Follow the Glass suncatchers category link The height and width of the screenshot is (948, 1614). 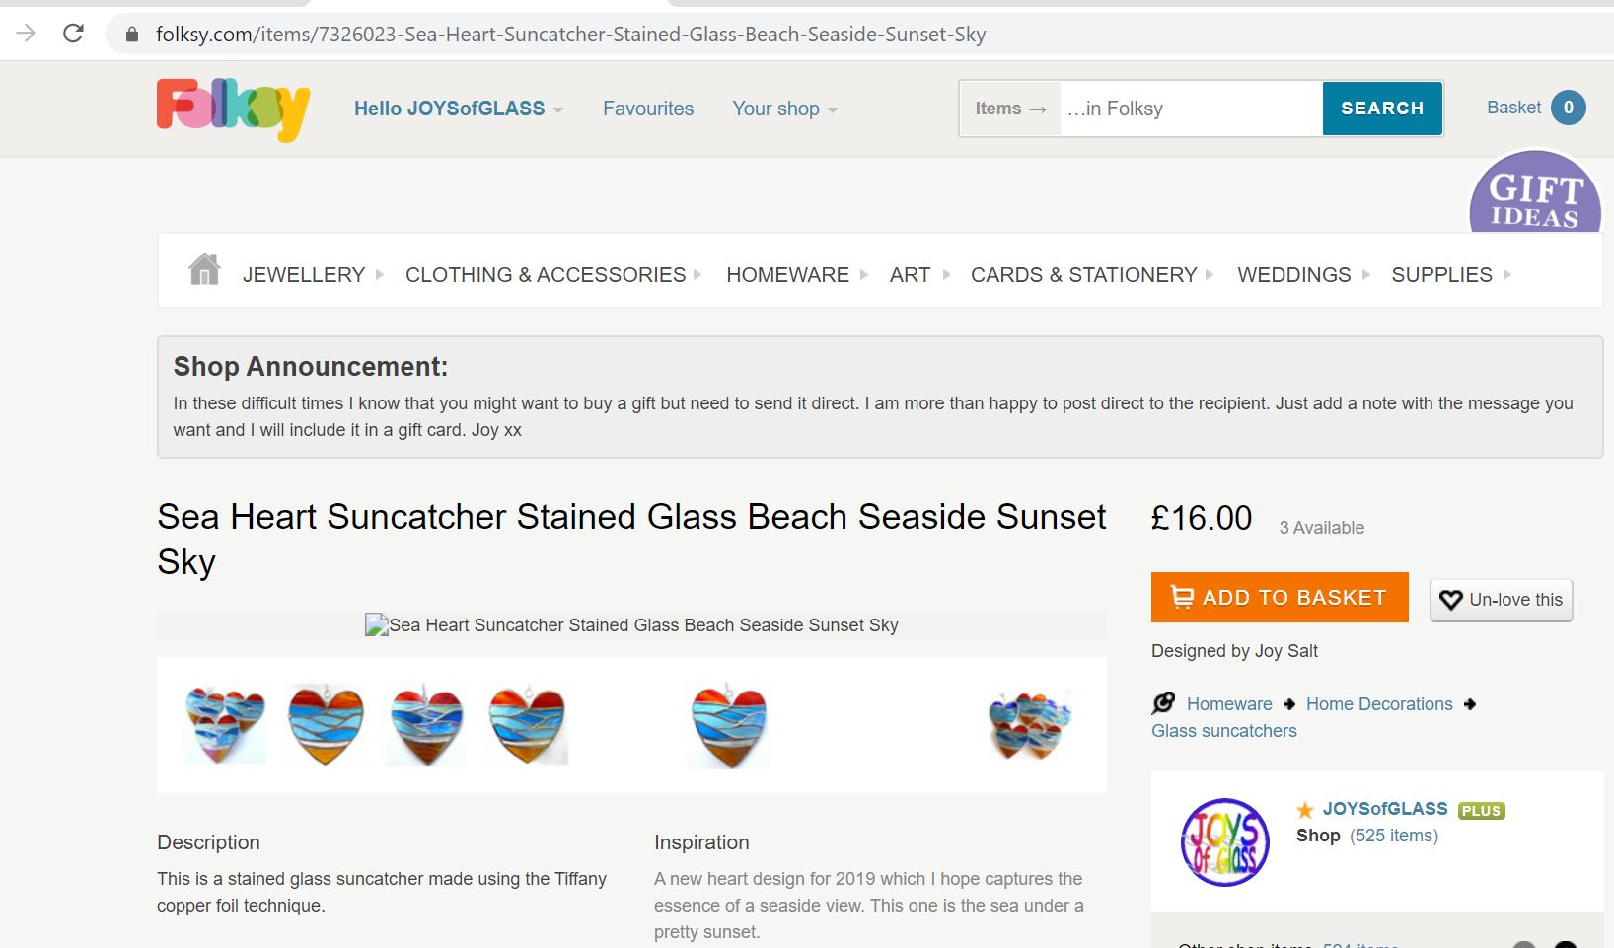pos(1223,731)
